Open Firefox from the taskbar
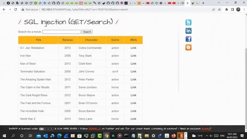 (173, 136)
